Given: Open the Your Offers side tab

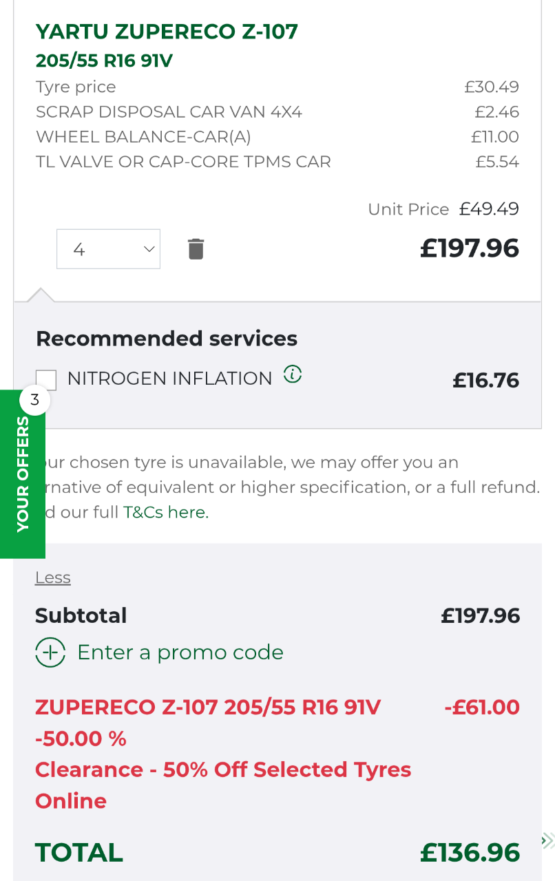Looking at the screenshot, I should coord(23,475).
